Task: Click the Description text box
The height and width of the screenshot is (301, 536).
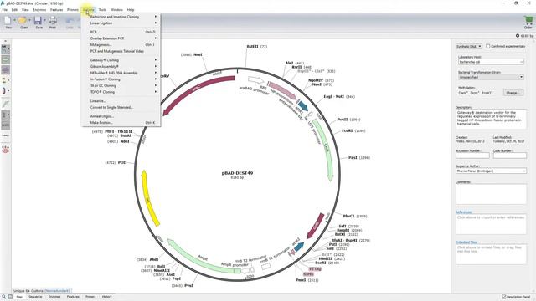Action: click(491, 119)
